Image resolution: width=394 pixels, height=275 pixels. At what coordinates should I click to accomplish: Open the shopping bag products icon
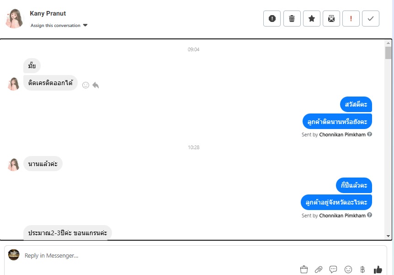pos(304,270)
